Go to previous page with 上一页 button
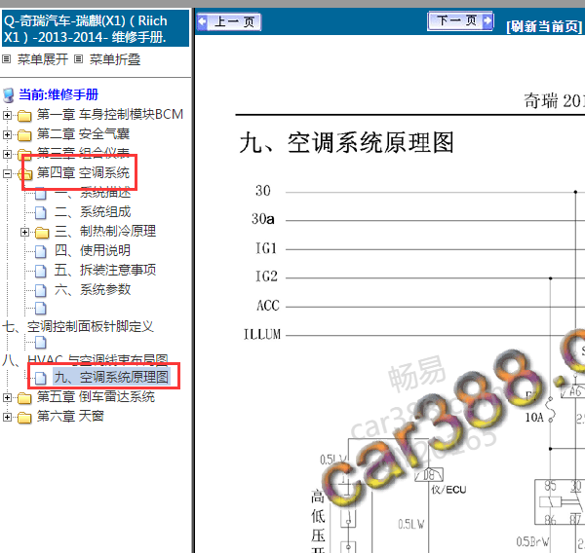The height and width of the screenshot is (553, 585). [x=229, y=21]
